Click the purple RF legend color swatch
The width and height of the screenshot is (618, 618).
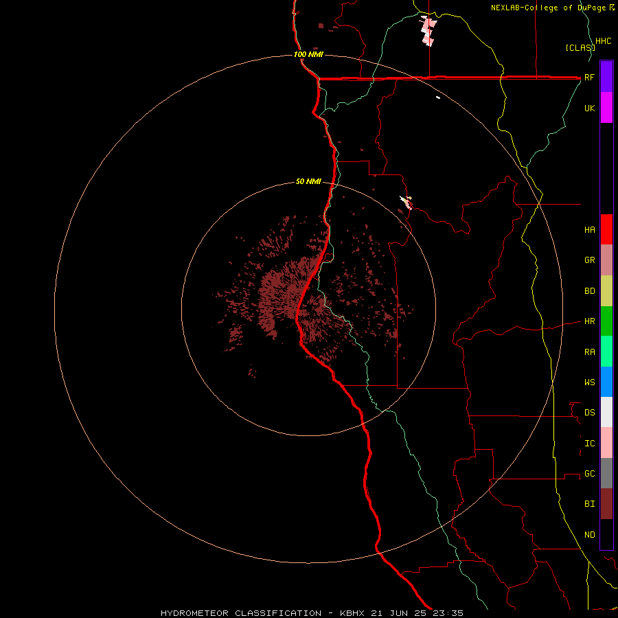606,77
